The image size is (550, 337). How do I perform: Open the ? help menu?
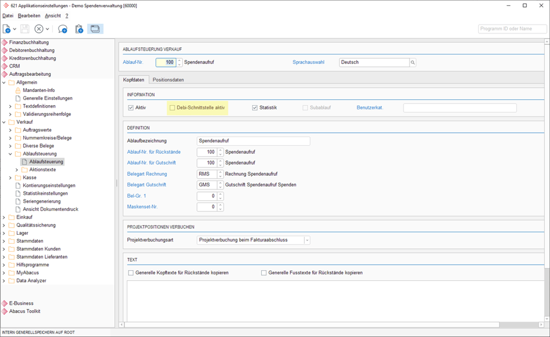click(66, 16)
